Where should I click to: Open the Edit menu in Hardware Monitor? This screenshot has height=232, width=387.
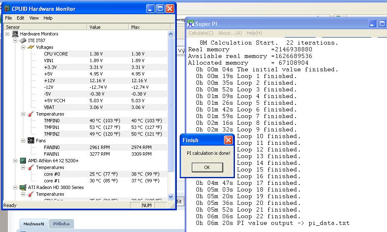(x=20, y=18)
